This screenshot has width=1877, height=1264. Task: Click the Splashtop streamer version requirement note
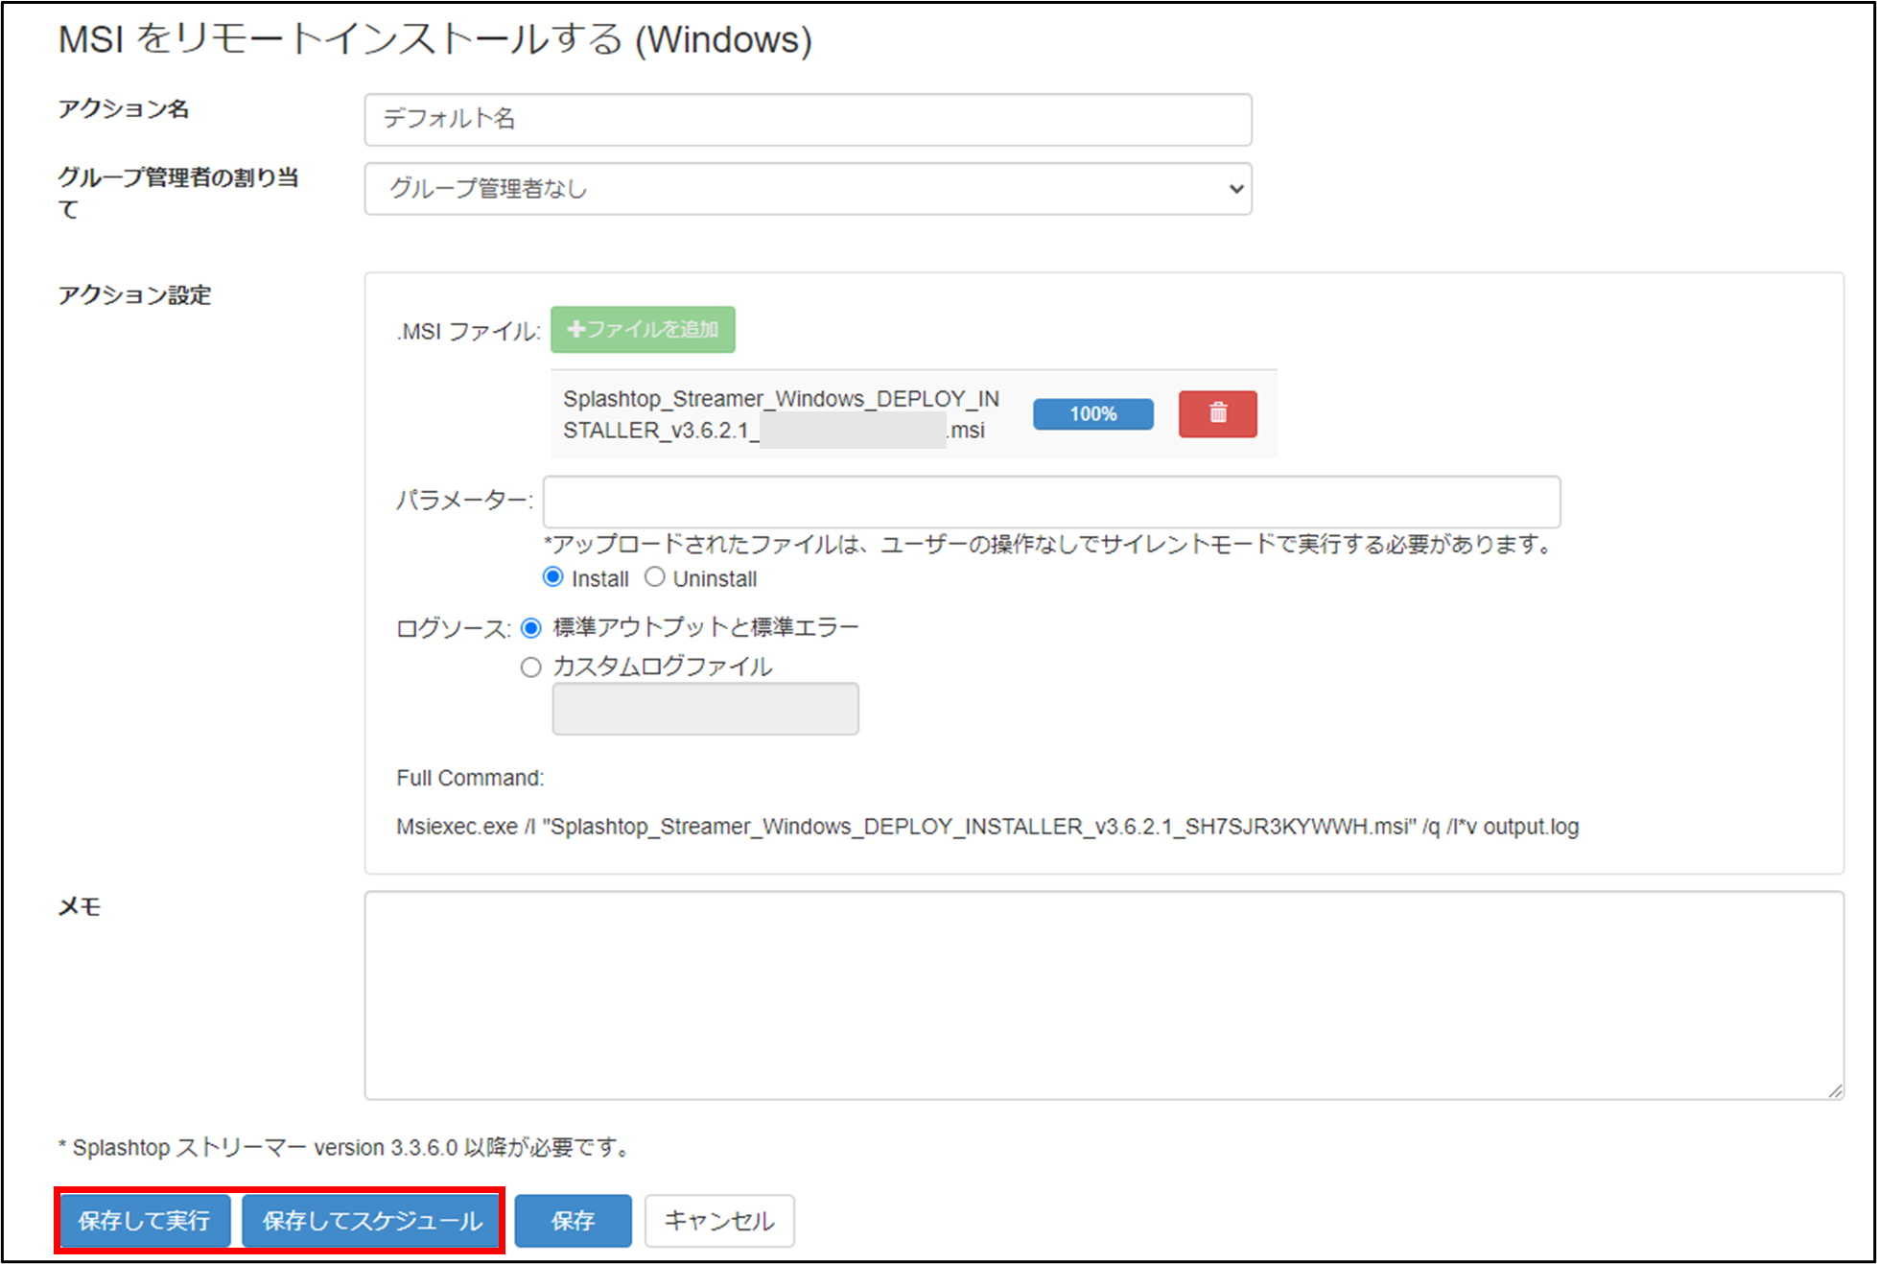tap(345, 1147)
